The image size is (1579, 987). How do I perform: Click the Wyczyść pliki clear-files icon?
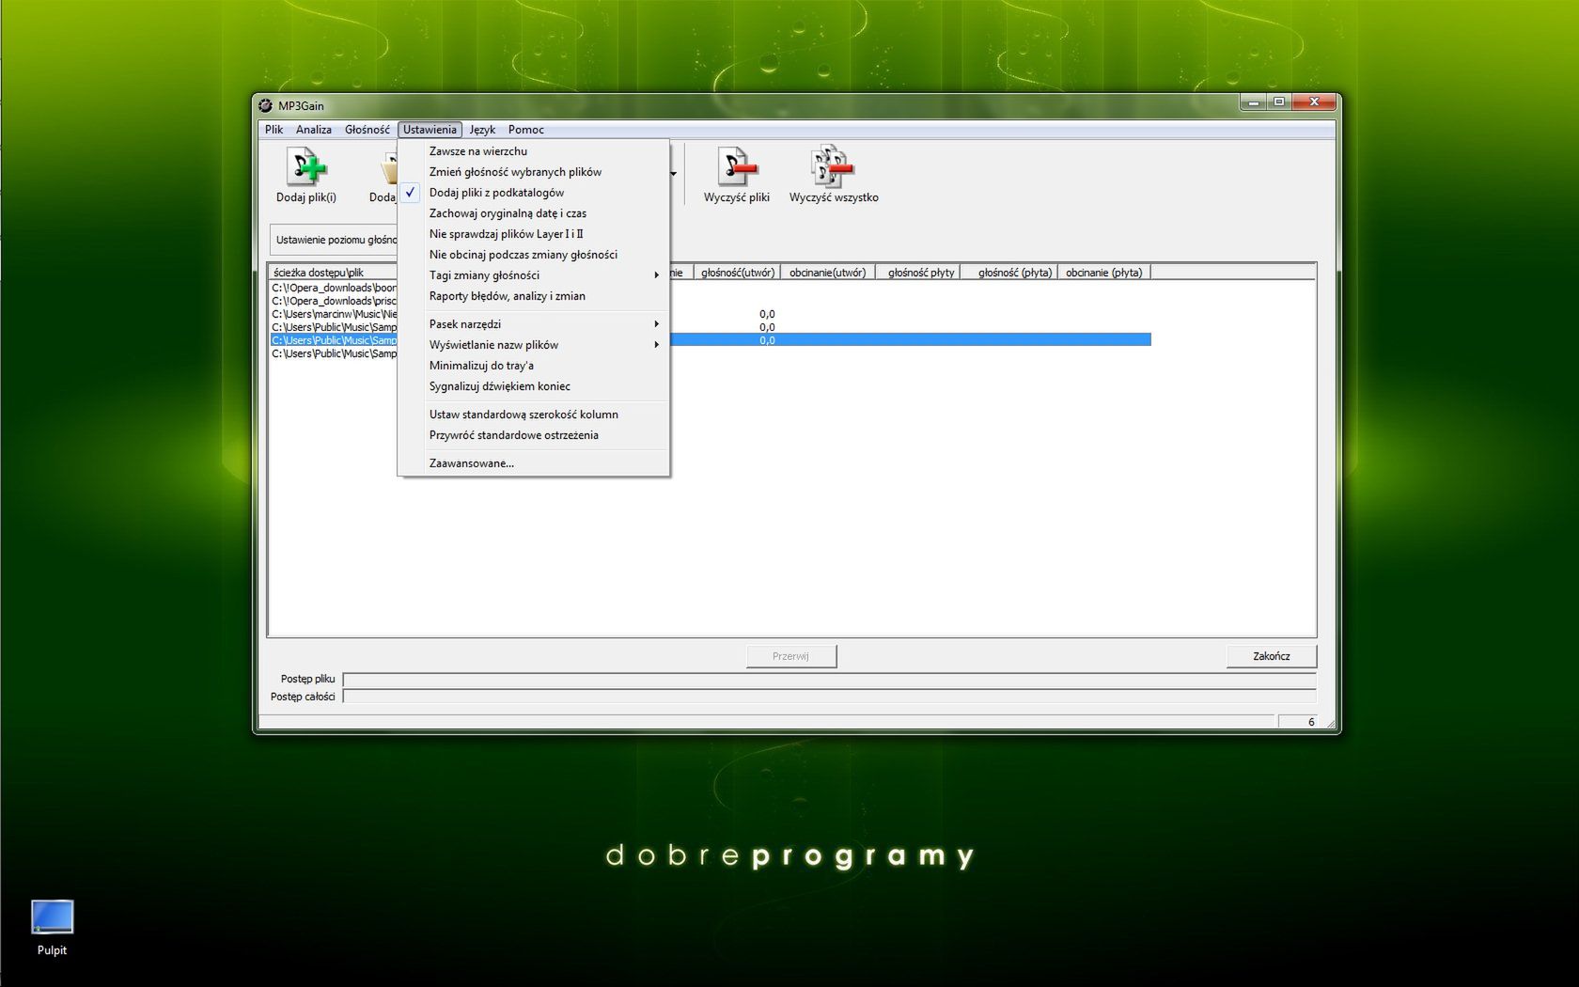pyautogui.click(x=737, y=167)
